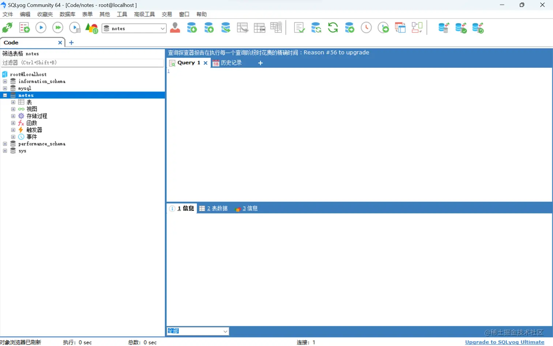Expand the mysql database node

pyautogui.click(x=5, y=88)
